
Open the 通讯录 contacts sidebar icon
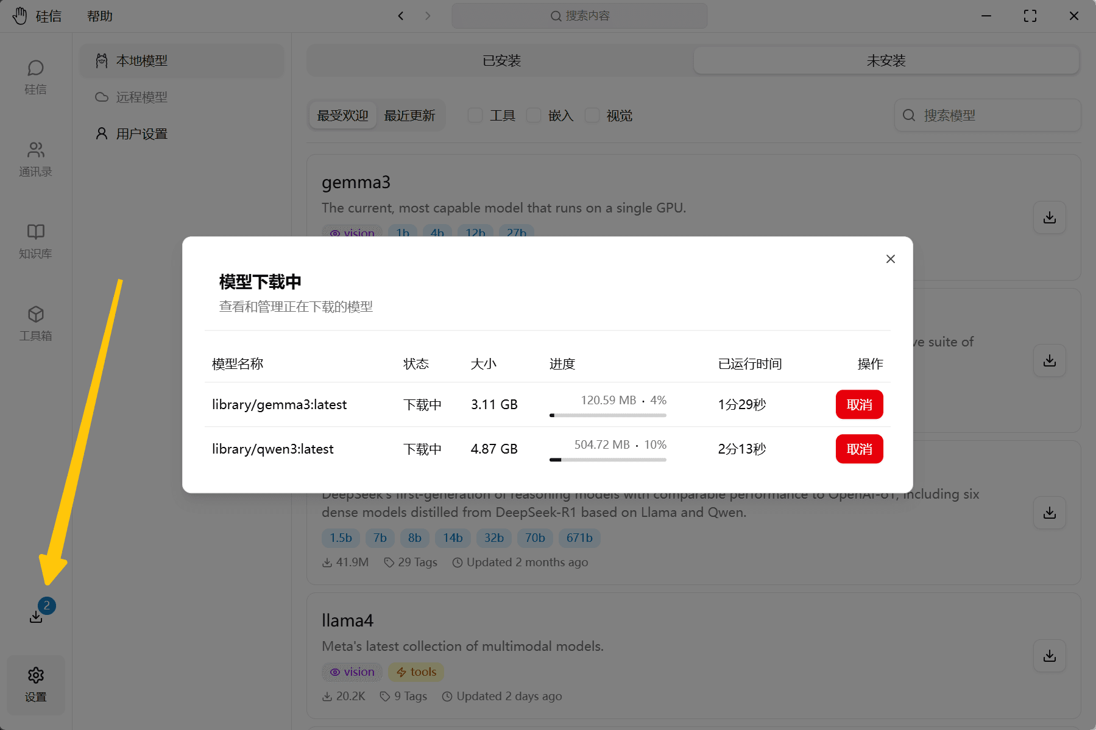(35, 159)
